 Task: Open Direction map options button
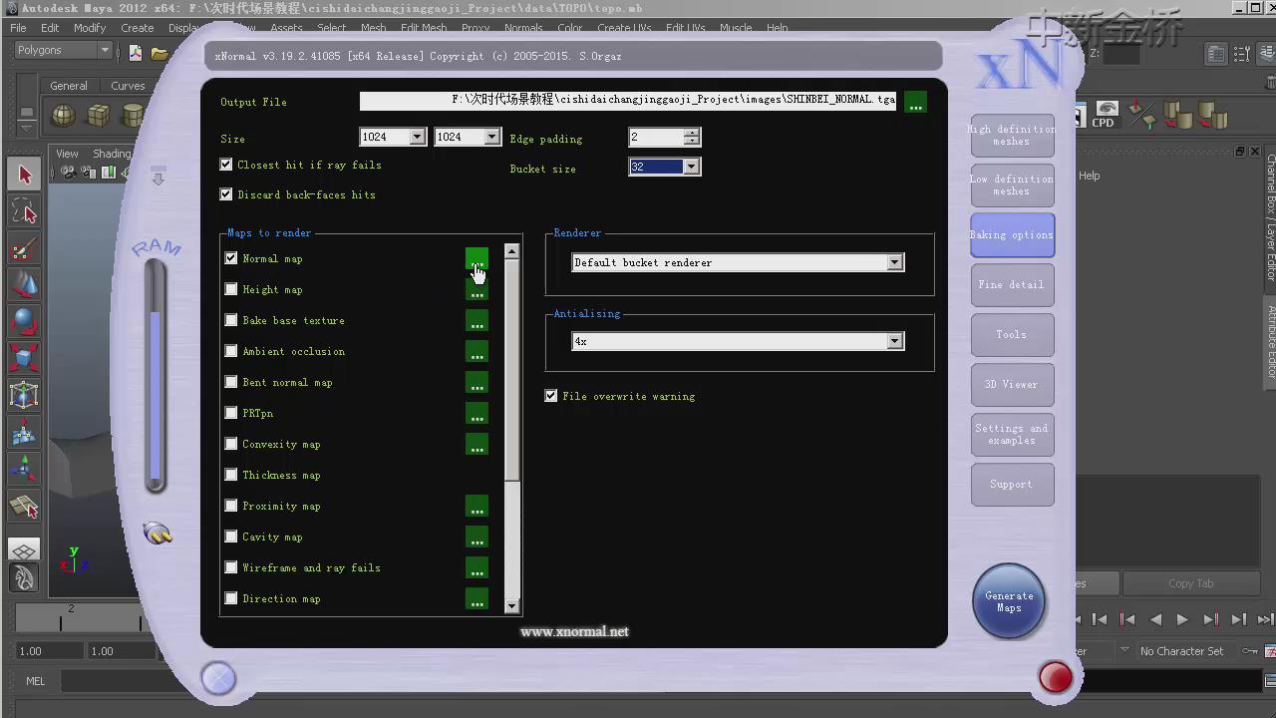coord(477,599)
